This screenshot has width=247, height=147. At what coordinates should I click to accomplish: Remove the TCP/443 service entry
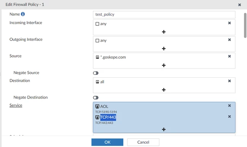coord(229,117)
